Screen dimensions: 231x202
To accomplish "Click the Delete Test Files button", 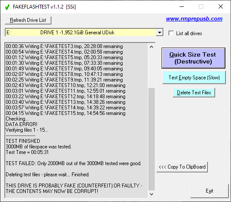I will tap(194, 93).
